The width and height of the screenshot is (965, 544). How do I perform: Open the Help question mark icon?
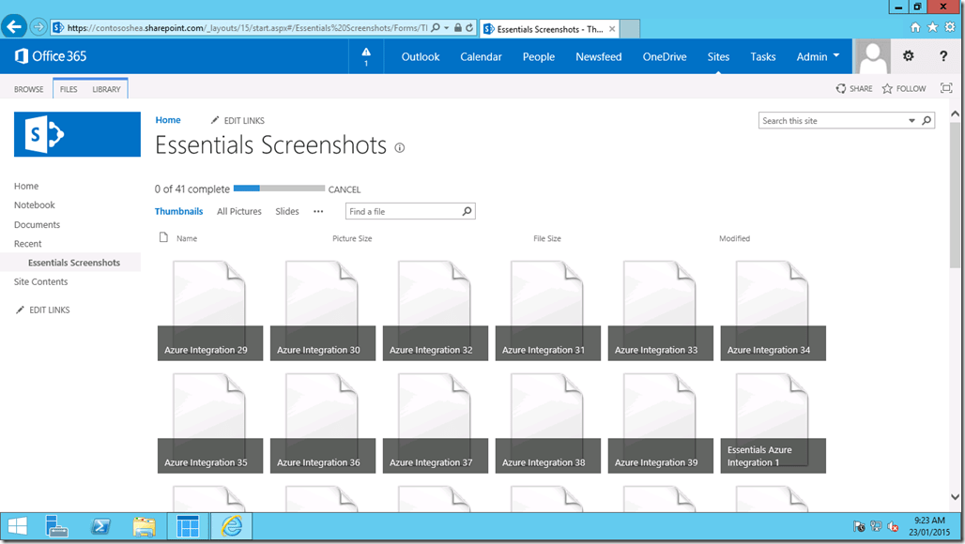point(942,56)
